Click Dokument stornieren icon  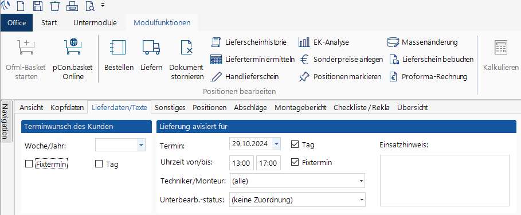pos(186,47)
